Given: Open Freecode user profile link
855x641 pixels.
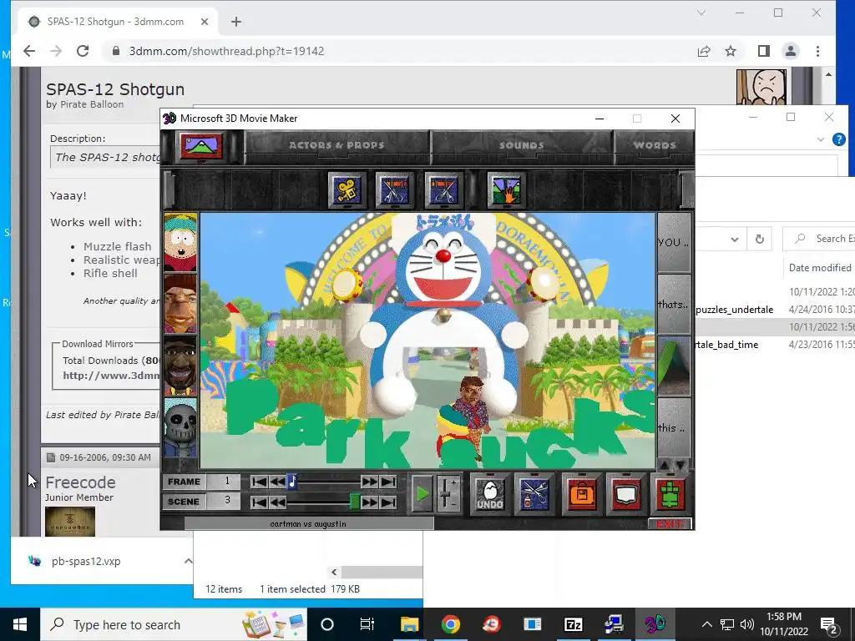Looking at the screenshot, I should (x=80, y=482).
